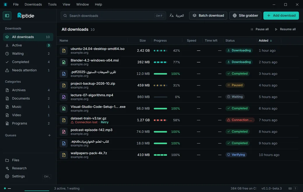303x192 pixels.
Task: Click the pdf2025 document file icon
Action: click(64, 74)
